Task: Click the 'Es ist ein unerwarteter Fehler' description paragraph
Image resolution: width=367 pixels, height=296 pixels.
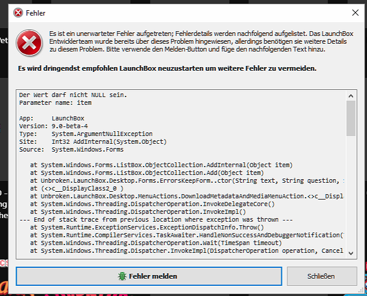Action: point(201,41)
